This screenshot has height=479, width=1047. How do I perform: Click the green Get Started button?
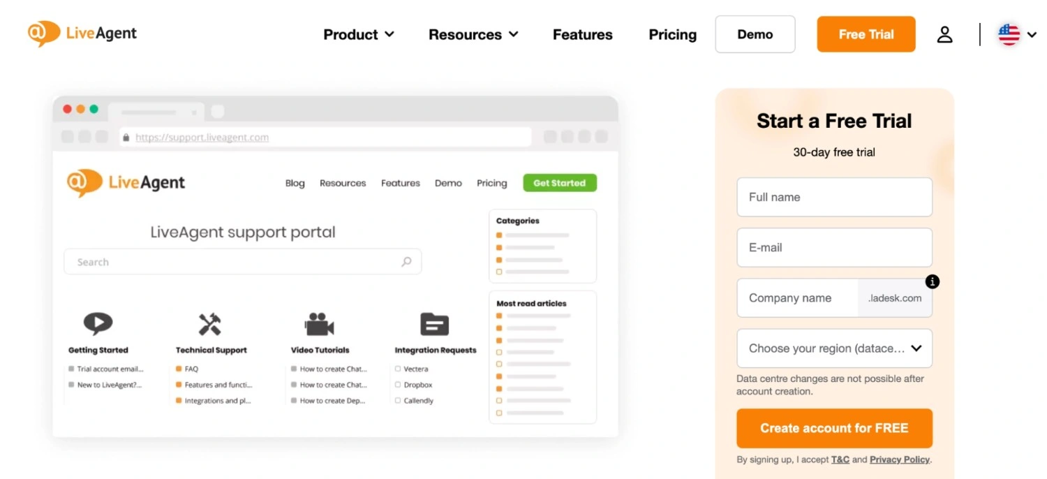pos(560,183)
